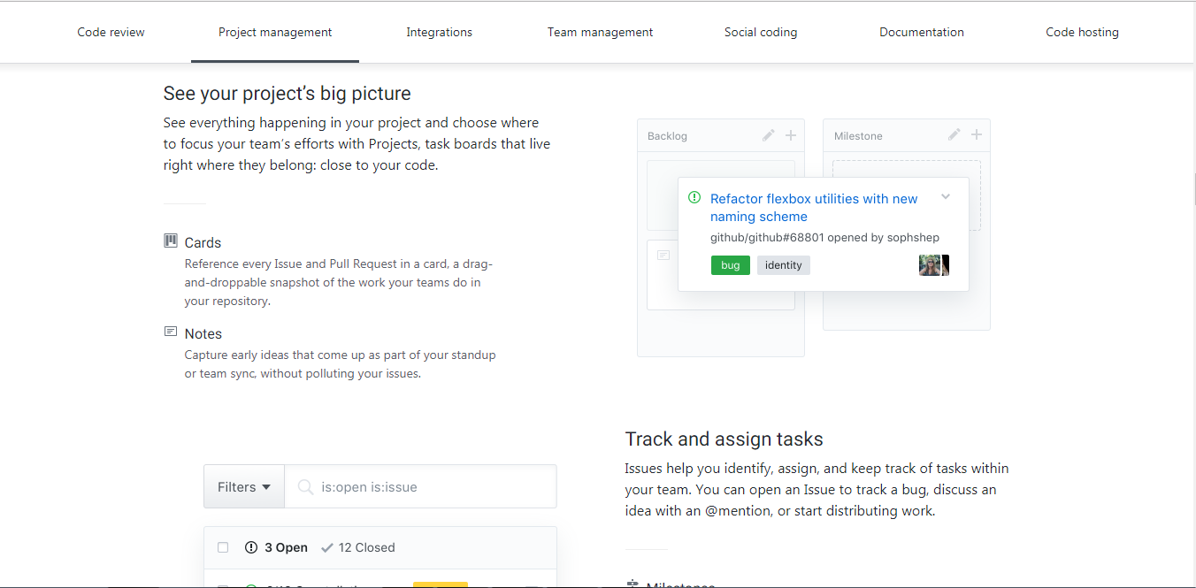Click the green open-issue icon on the card
The width and height of the screenshot is (1196, 588).
(694, 198)
